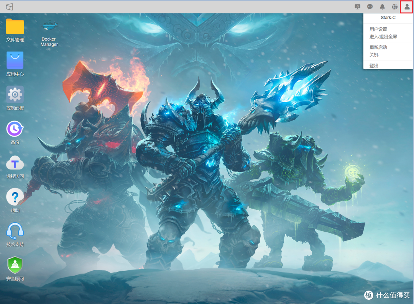Choose 关机 to shut down
The image size is (414, 304).
coord(374,55)
